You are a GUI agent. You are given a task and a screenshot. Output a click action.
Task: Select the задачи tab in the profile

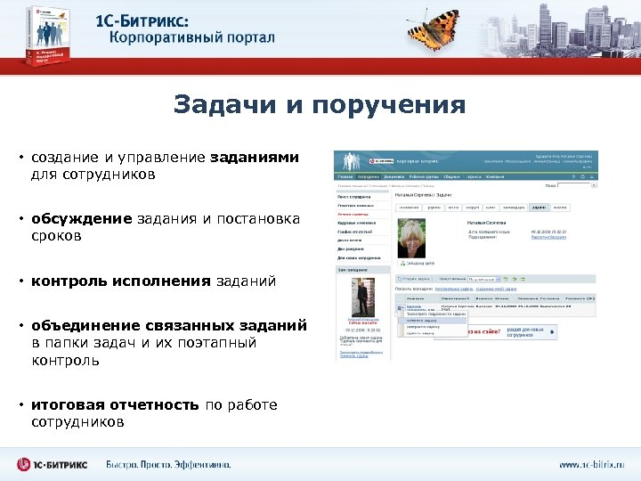point(540,208)
